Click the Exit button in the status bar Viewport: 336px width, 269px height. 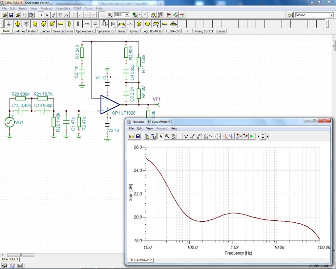(x=20, y=265)
